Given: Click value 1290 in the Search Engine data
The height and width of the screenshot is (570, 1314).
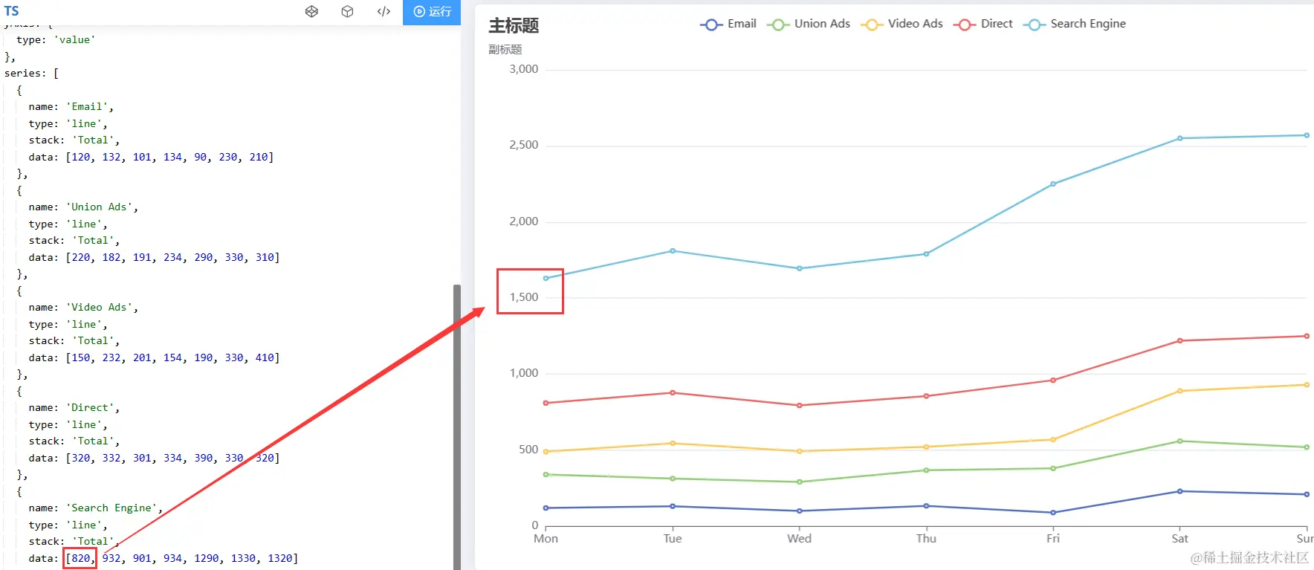Looking at the screenshot, I should (x=207, y=558).
